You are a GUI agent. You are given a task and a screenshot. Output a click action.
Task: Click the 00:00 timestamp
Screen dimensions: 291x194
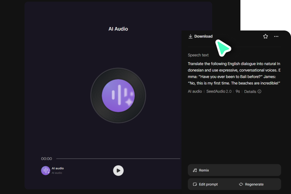46,159
